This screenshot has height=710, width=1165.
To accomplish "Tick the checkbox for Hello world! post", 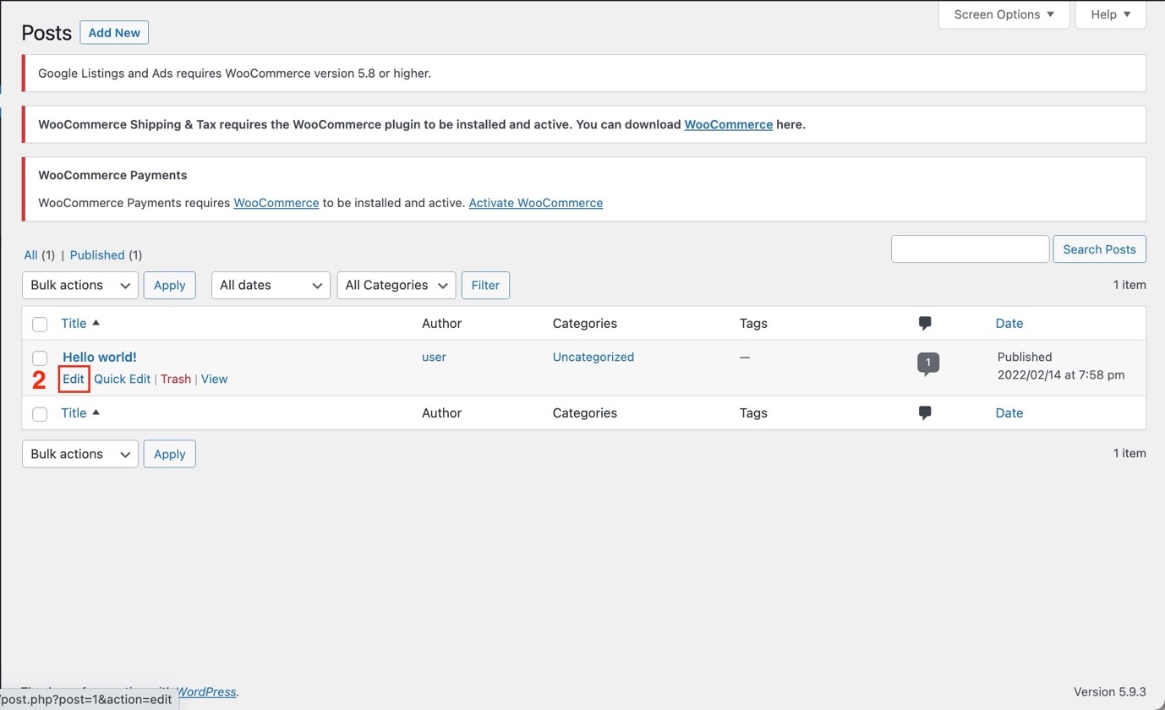I will click(x=40, y=358).
